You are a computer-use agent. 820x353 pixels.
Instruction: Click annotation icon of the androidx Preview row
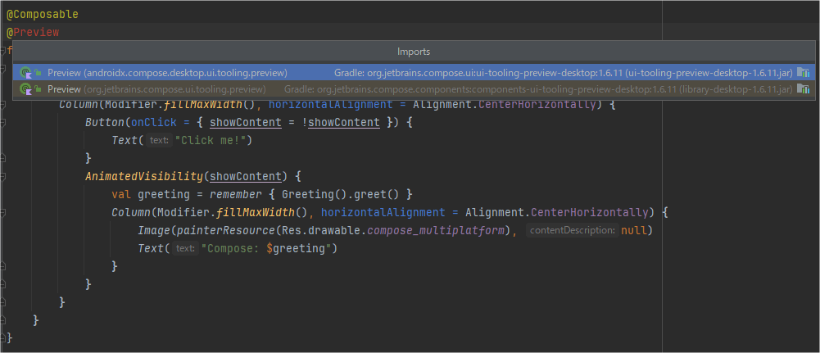pos(26,73)
